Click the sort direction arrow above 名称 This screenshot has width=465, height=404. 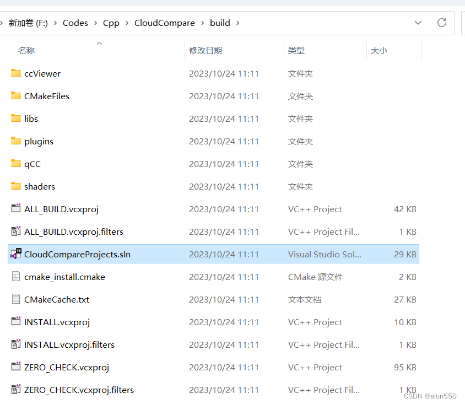(99, 44)
